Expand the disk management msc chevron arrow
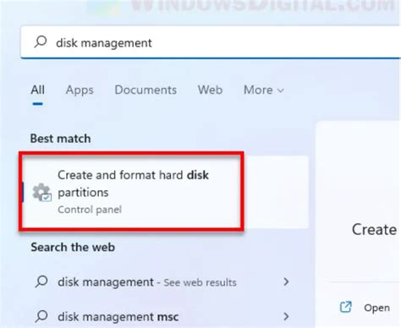The width and height of the screenshot is (401, 328). tap(286, 316)
